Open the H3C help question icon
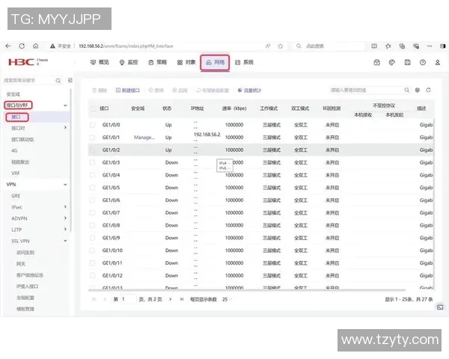449x359 pixels. [x=422, y=62]
